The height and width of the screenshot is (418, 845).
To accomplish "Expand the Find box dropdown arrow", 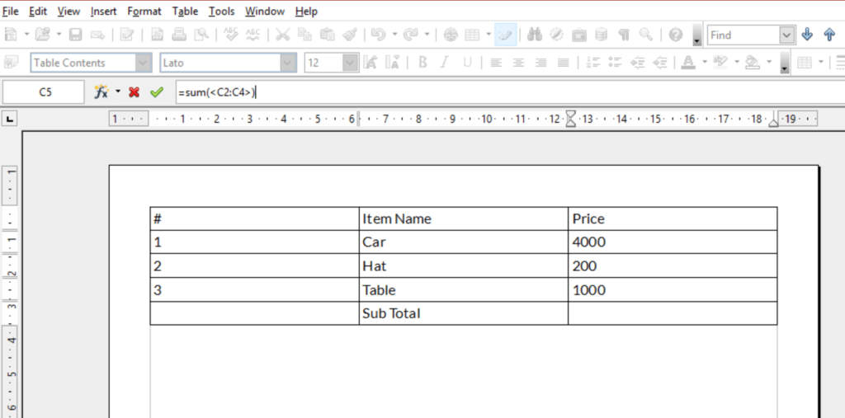I will click(787, 35).
